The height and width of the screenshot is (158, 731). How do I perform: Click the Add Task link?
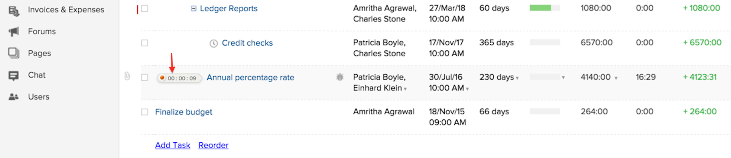(x=173, y=145)
